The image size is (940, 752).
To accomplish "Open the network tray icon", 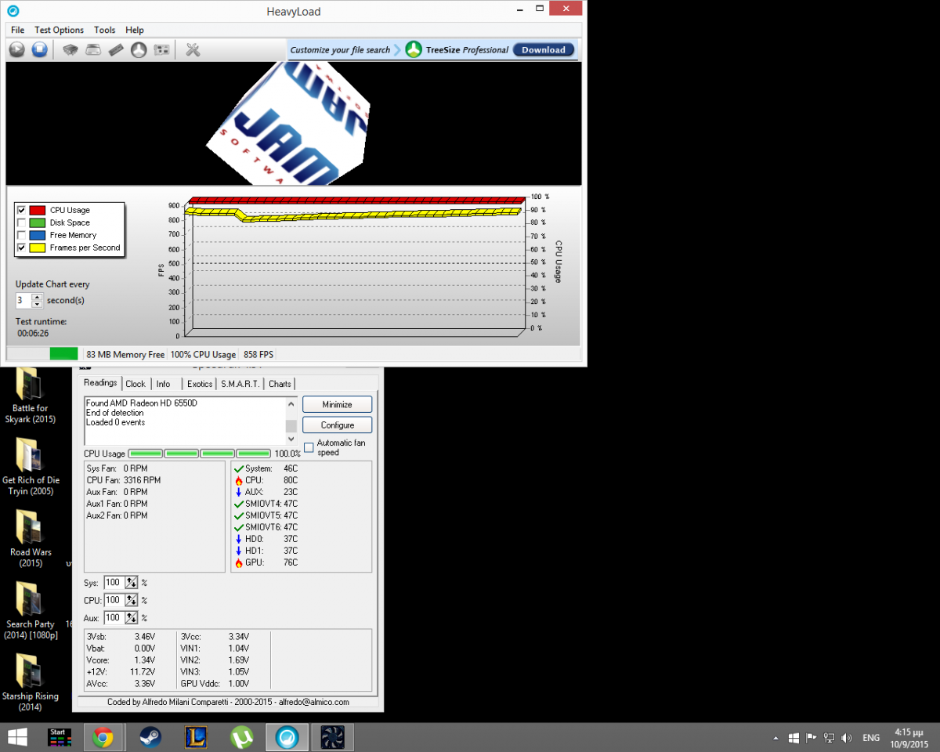I will point(829,738).
